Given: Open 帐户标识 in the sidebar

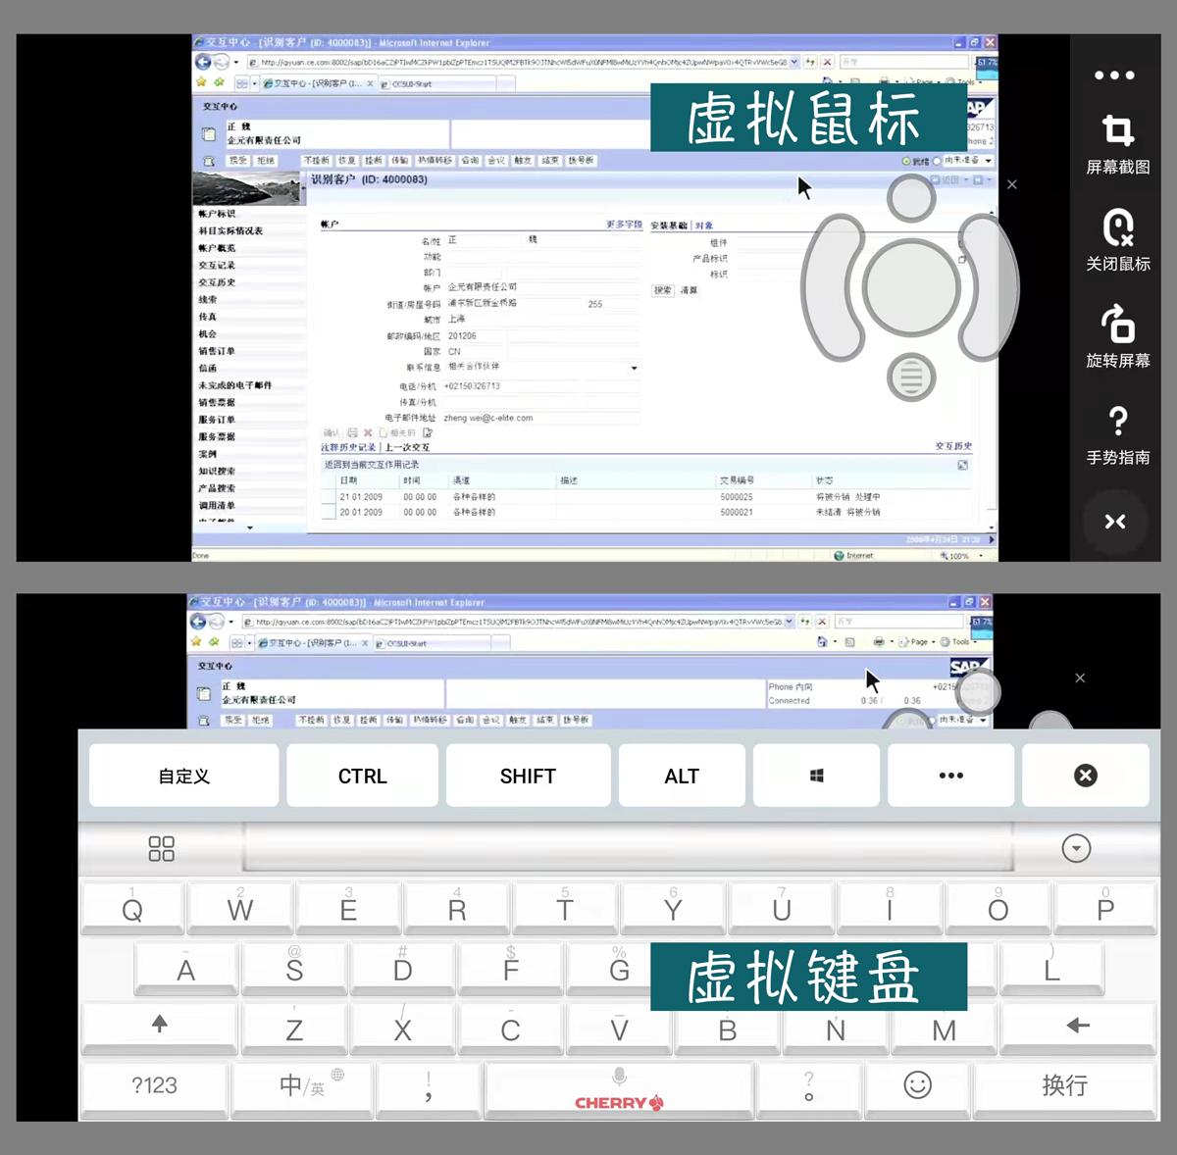Looking at the screenshot, I should pyautogui.click(x=217, y=214).
